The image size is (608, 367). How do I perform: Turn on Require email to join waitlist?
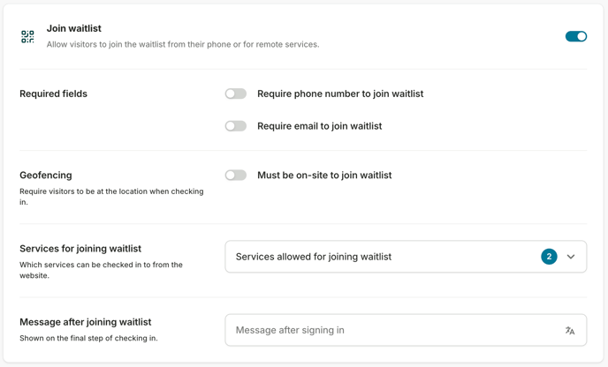[x=235, y=126]
